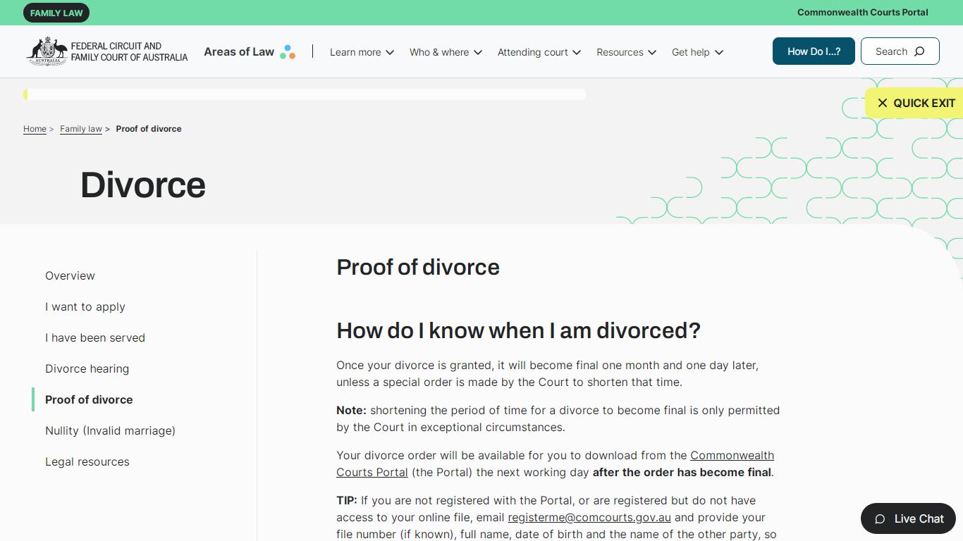This screenshot has width=963, height=541.
Task: Click bold text after the order has become final
Action: 682,473
